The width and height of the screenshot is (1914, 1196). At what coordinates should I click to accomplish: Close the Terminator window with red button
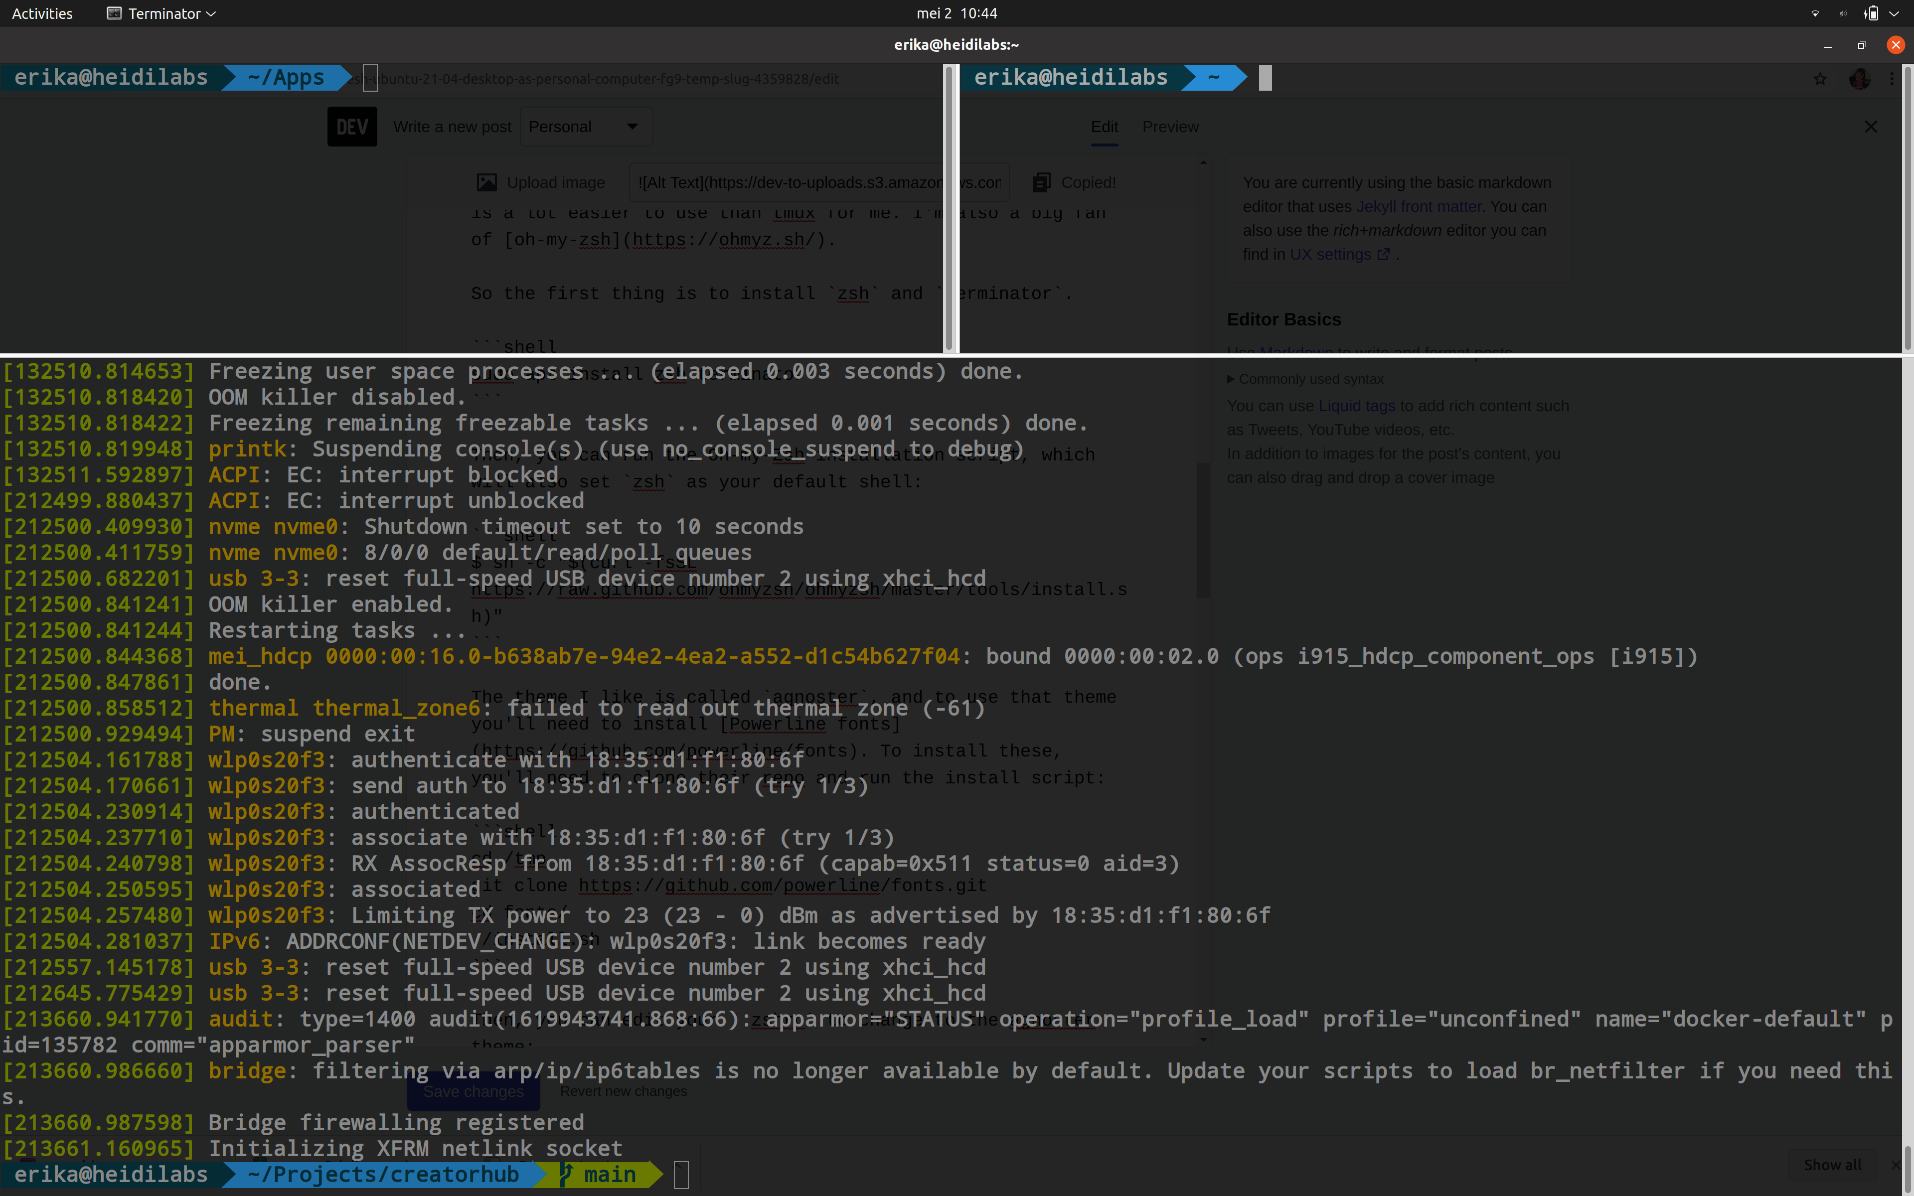tap(1895, 45)
